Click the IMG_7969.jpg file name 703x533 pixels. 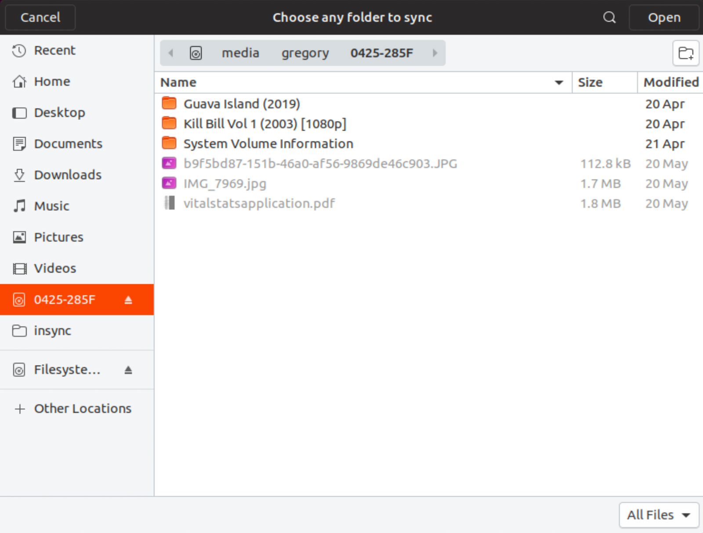point(225,183)
